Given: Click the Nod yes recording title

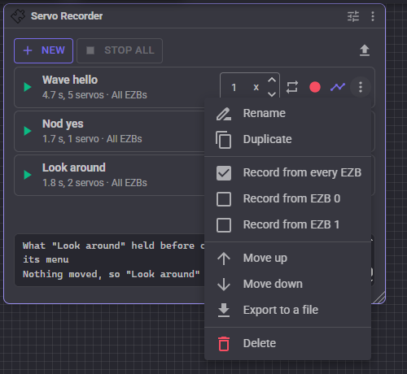Looking at the screenshot, I should (x=63, y=124).
